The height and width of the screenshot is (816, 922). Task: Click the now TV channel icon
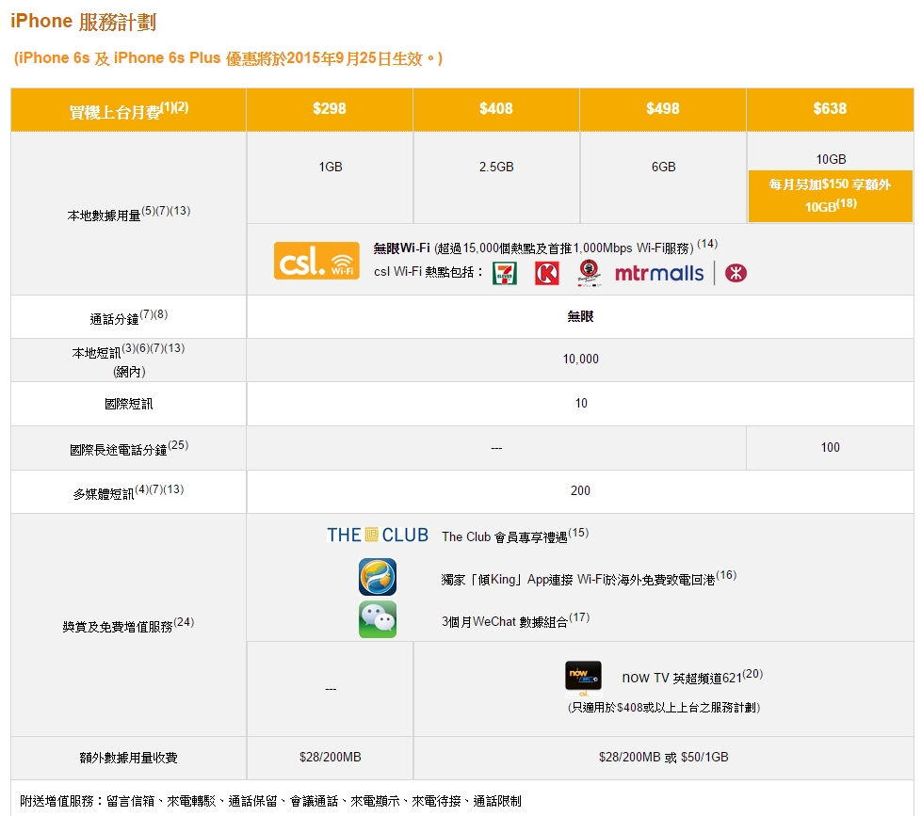(x=583, y=677)
